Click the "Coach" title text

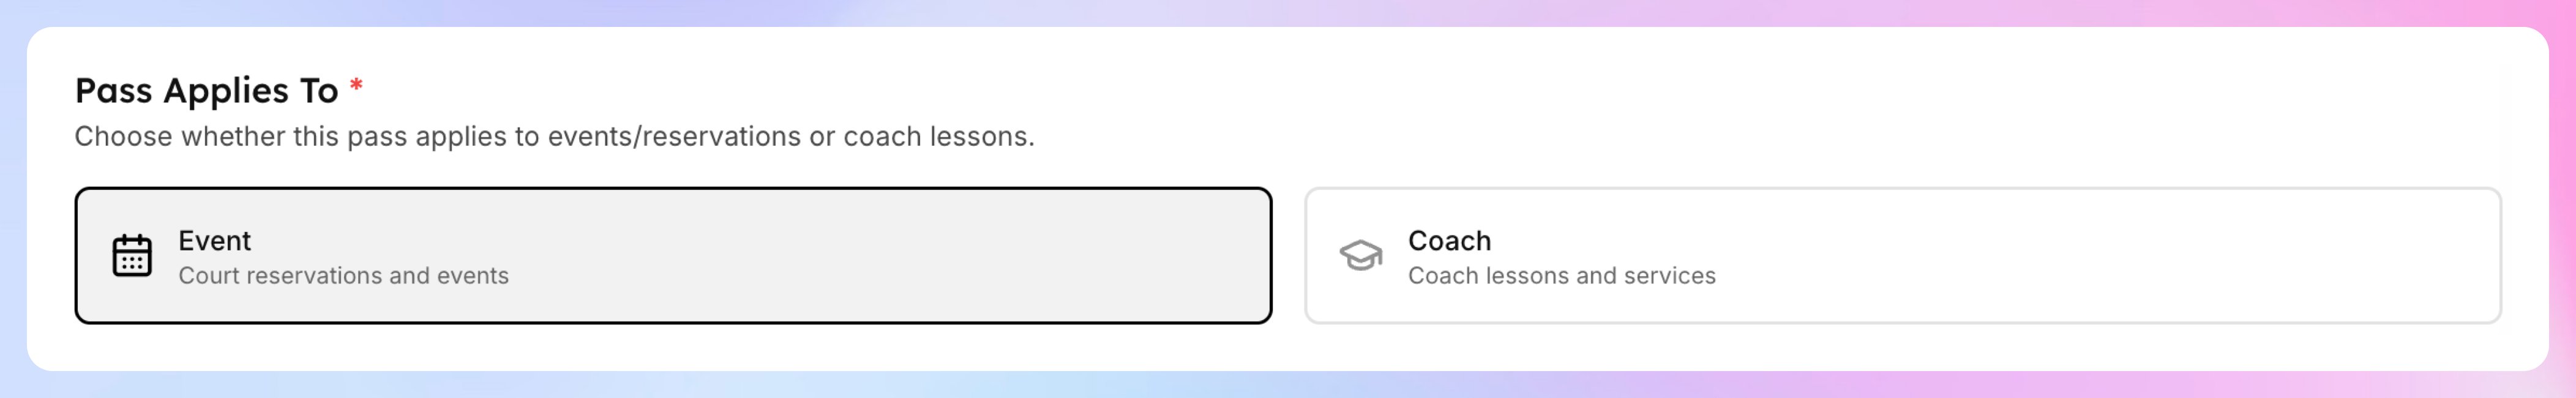[x=1449, y=241]
